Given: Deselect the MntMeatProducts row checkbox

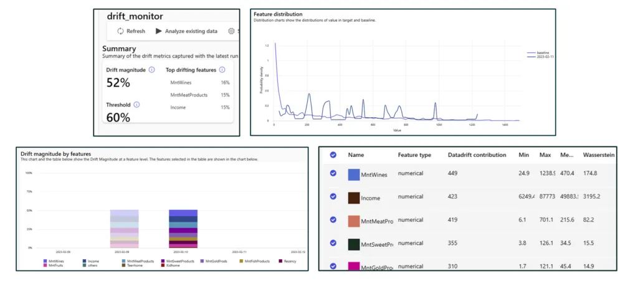Looking at the screenshot, I should 333,220.
